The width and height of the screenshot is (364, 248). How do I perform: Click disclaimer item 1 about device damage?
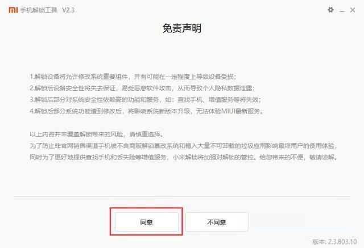133,77
